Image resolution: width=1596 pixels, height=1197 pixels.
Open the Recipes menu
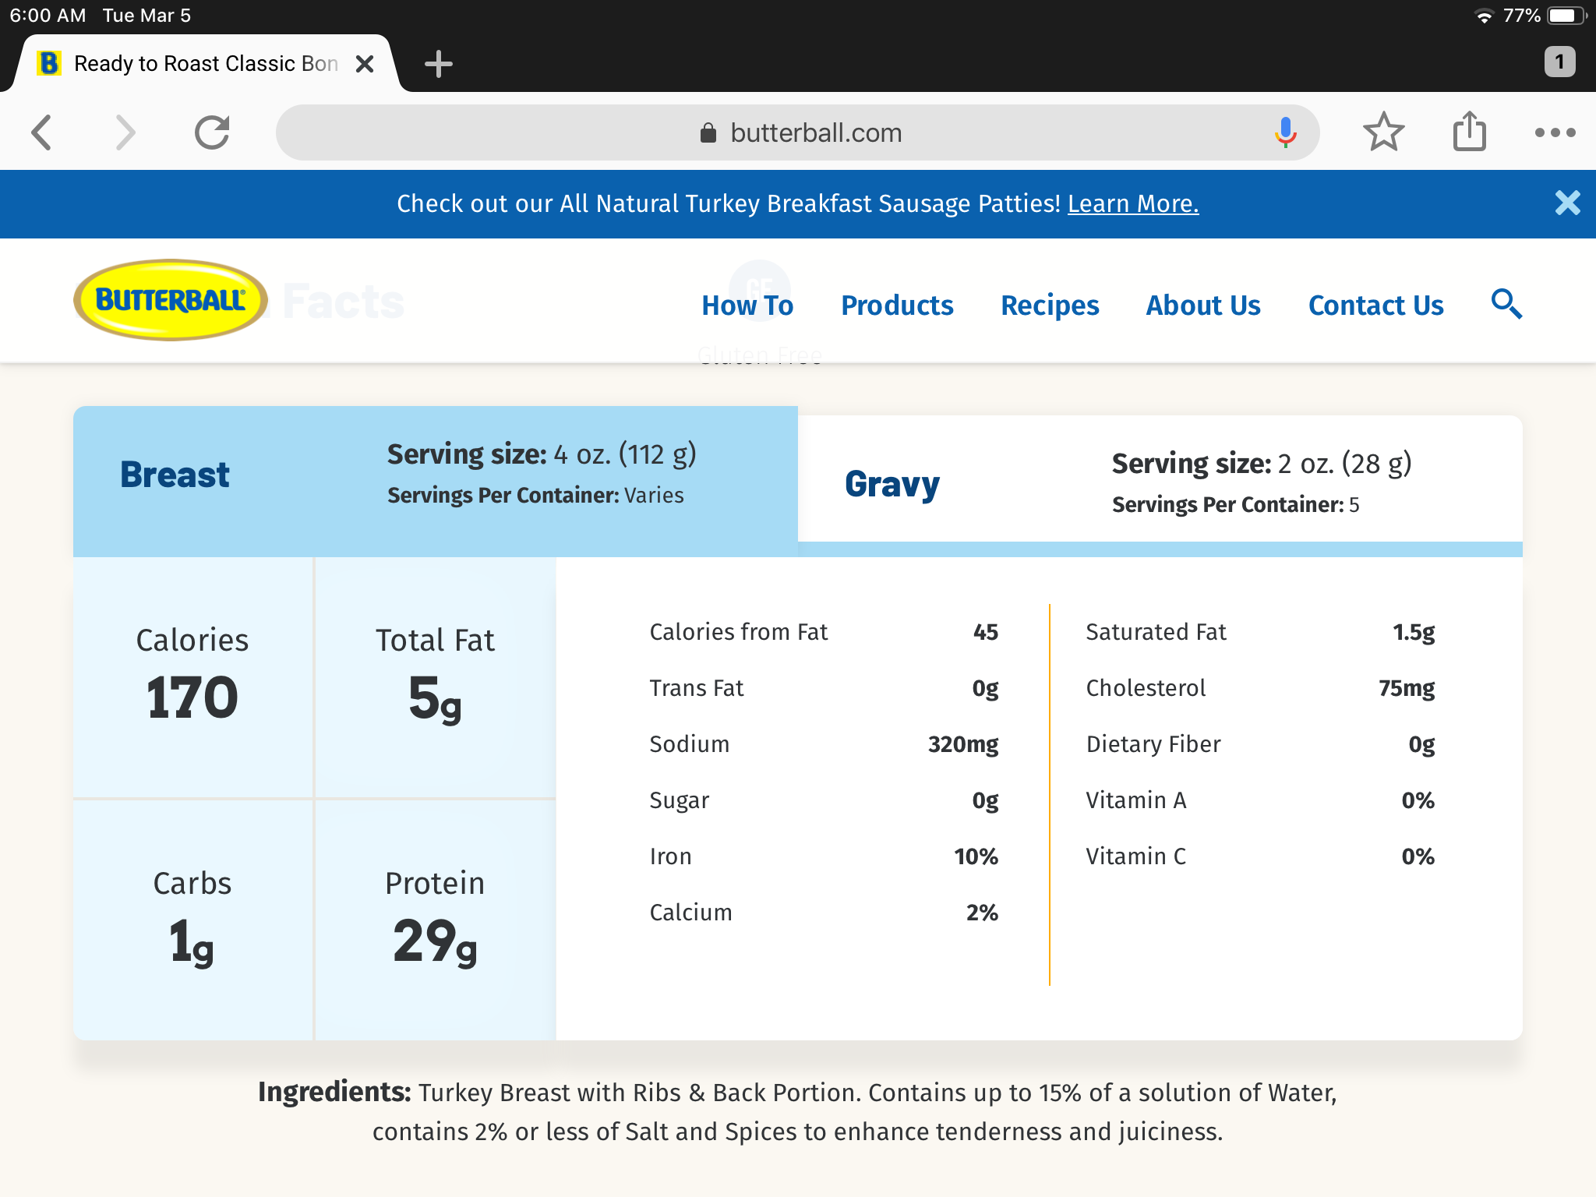tap(1050, 305)
